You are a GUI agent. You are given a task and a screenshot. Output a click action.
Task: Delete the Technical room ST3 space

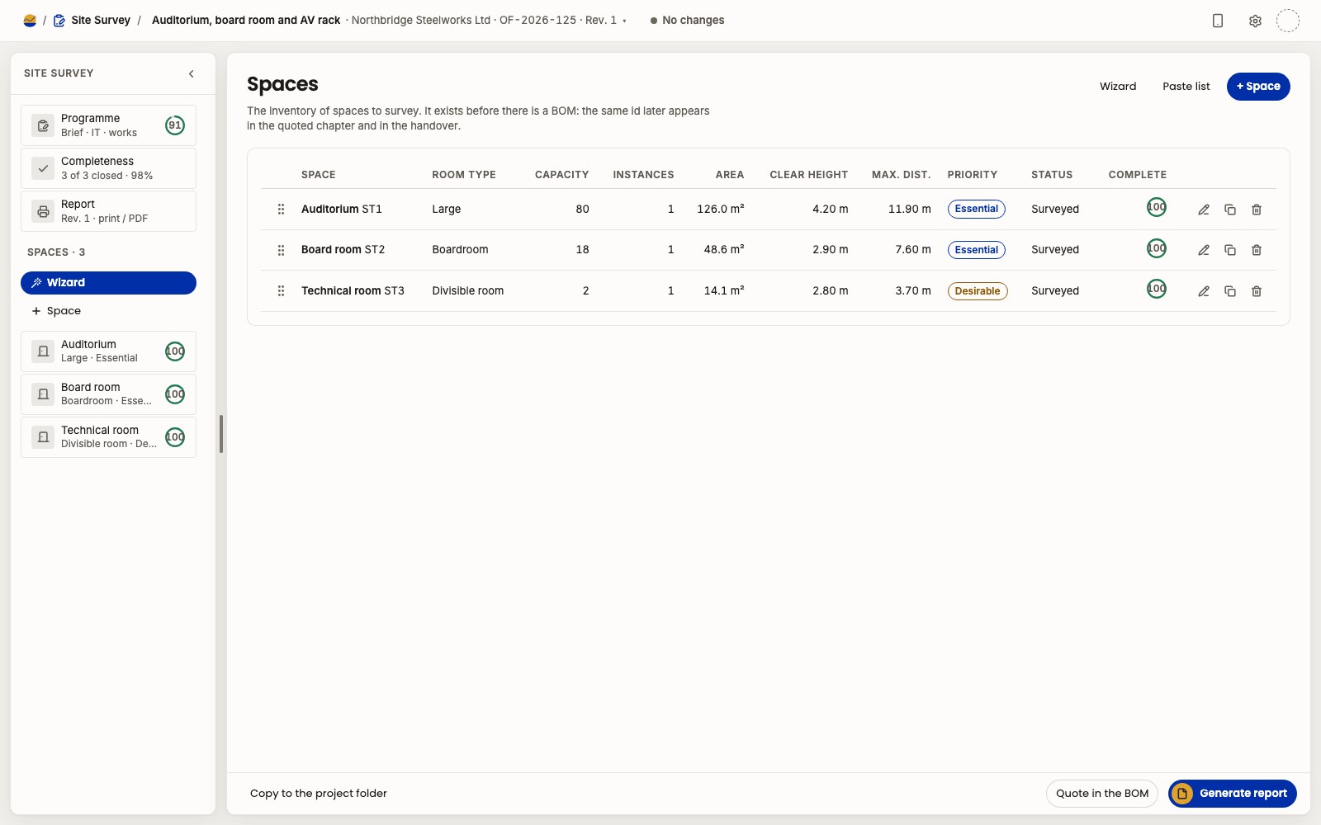pos(1257,291)
